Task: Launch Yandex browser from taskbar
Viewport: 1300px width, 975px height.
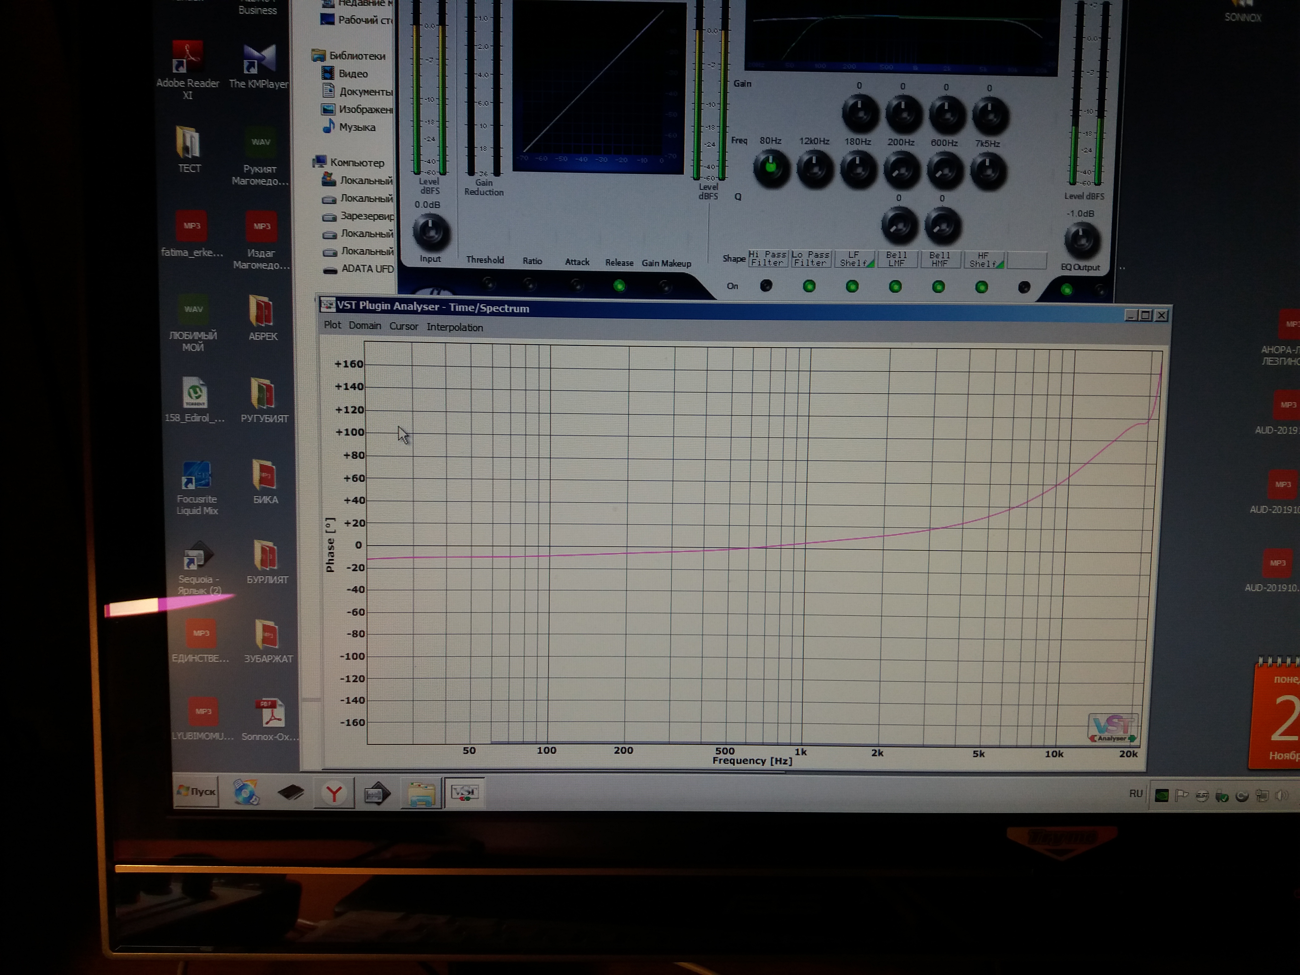Action: point(334,793)
